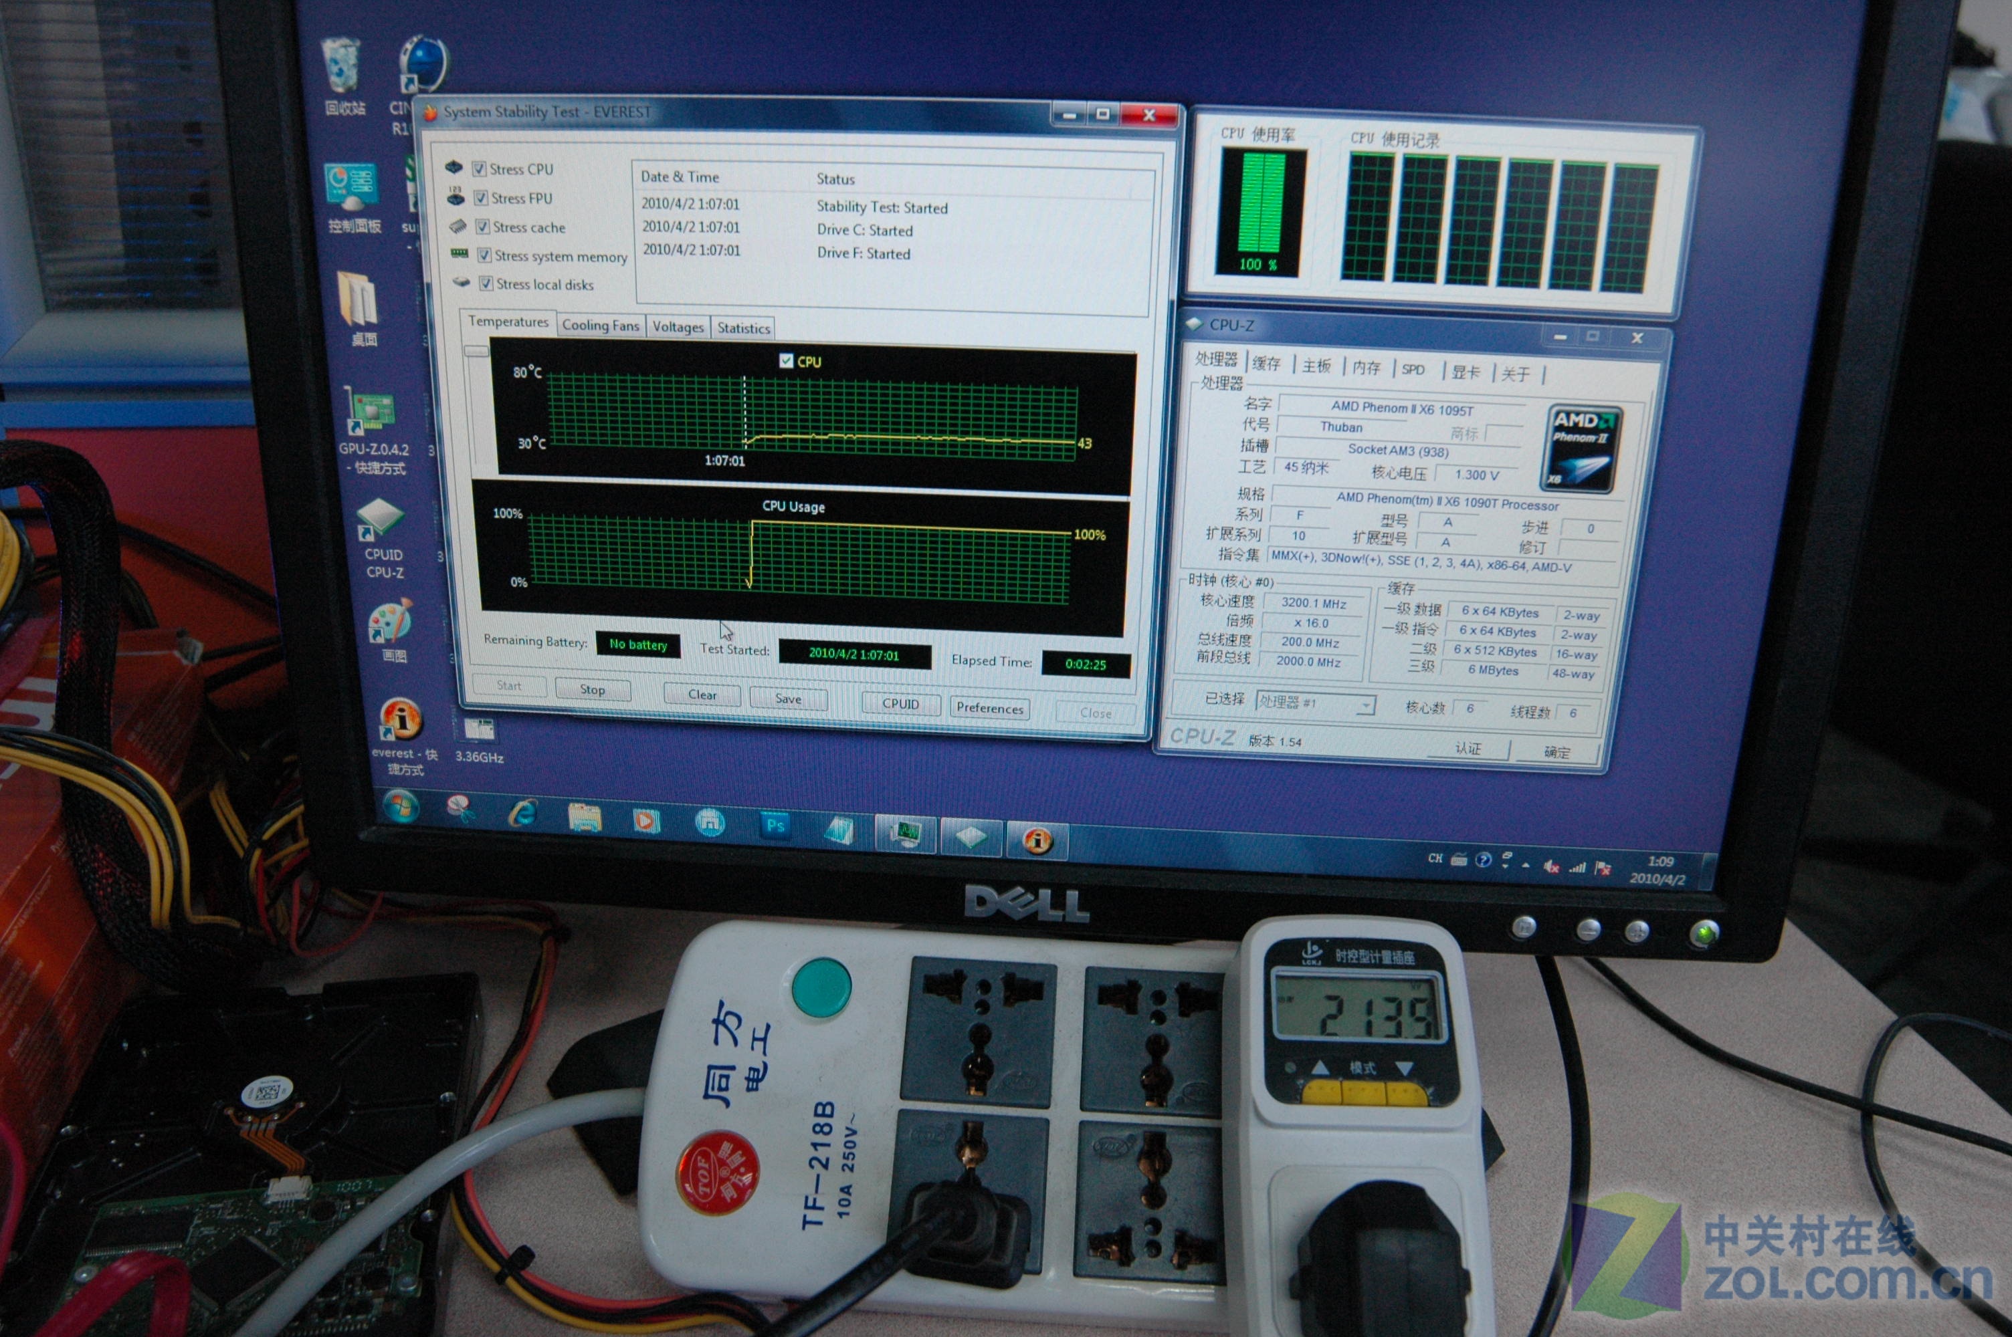This screenshot has width=2012, height=1337.
Task: Open Internet Explorer from the taskbar
Action: coord(522,813)
